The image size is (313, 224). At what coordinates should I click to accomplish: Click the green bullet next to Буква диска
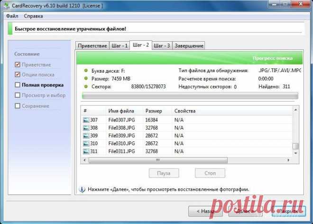pos(86,71)
